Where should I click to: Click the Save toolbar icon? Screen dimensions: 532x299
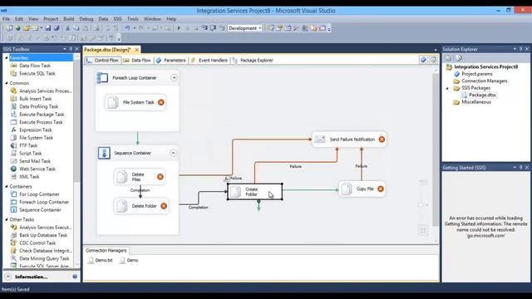tap(48, 28)
